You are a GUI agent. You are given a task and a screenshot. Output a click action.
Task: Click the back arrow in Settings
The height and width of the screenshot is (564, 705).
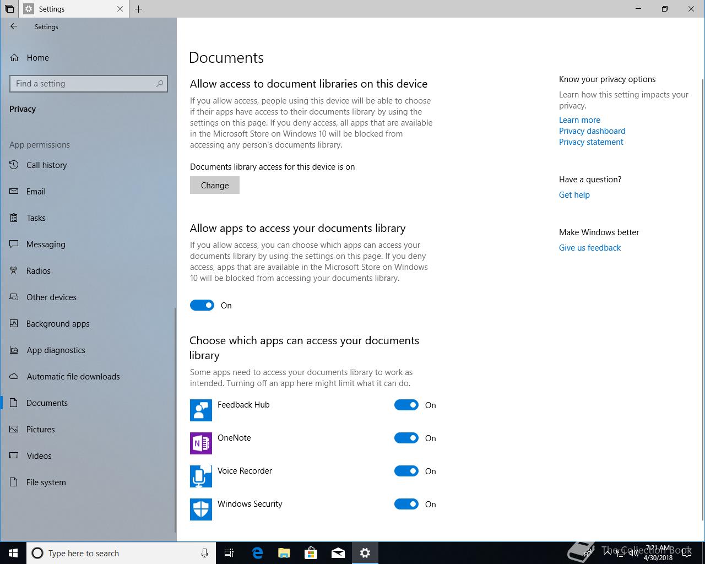point(14,26)
